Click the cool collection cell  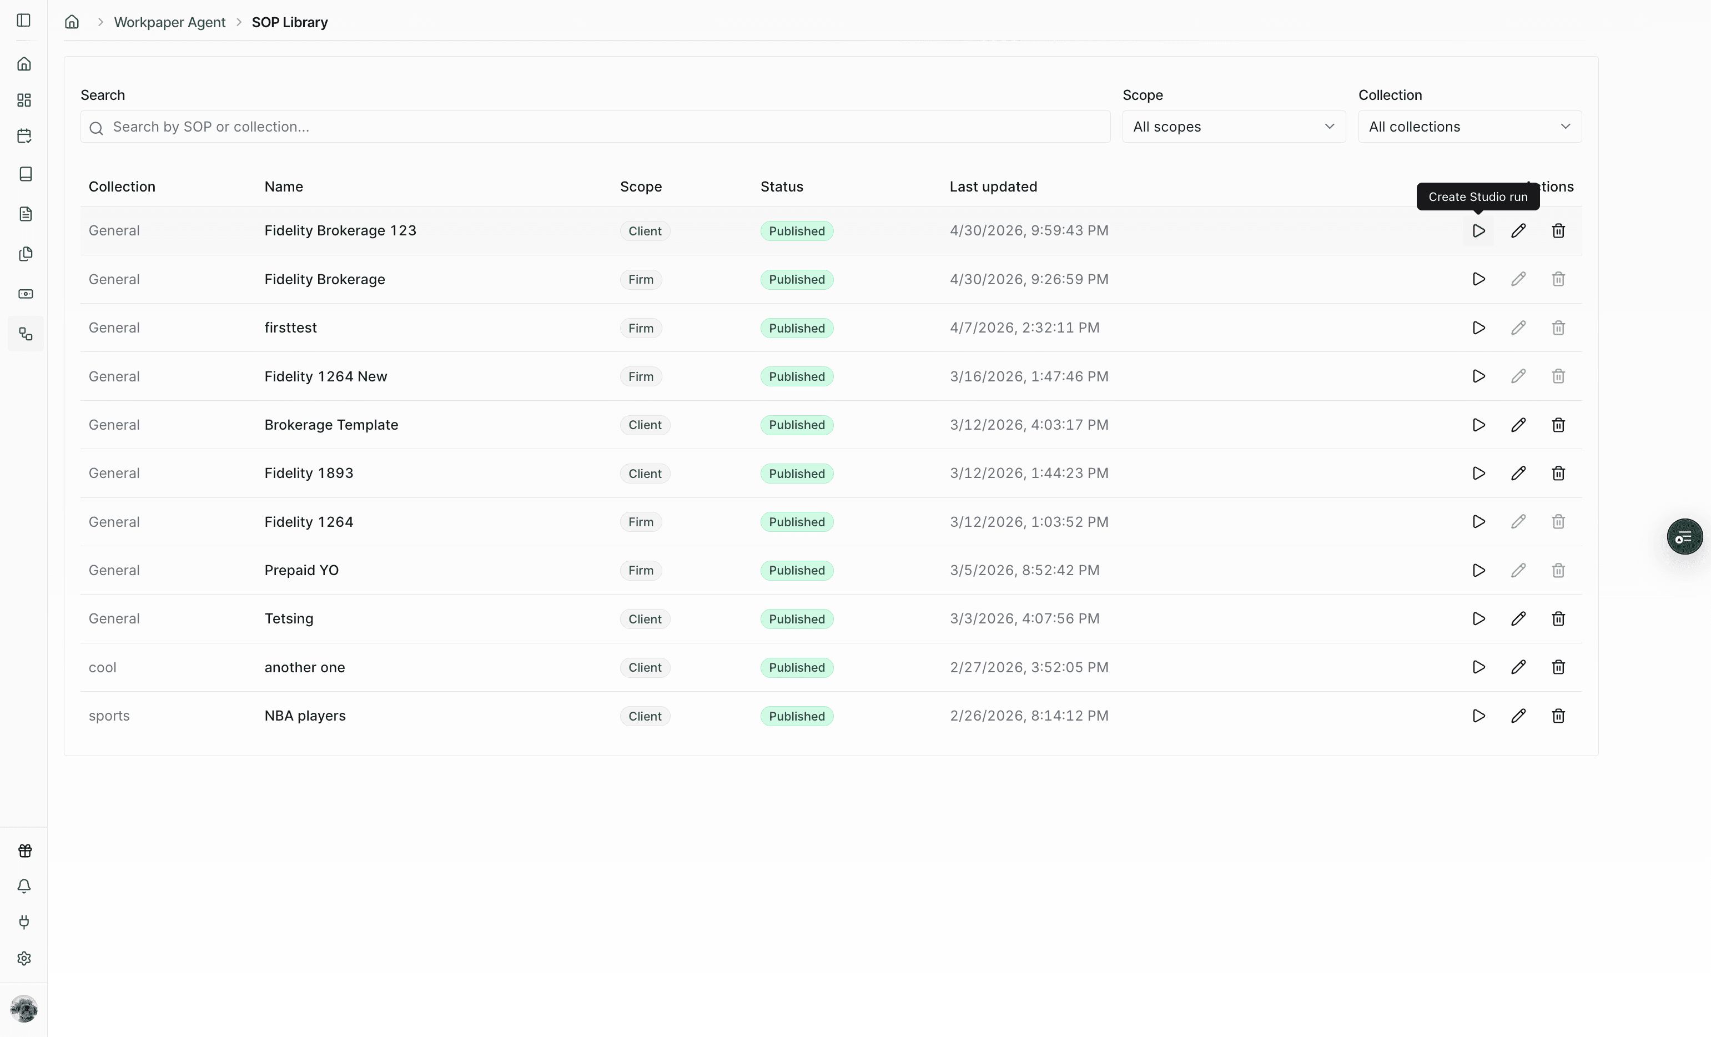point(102,667)
